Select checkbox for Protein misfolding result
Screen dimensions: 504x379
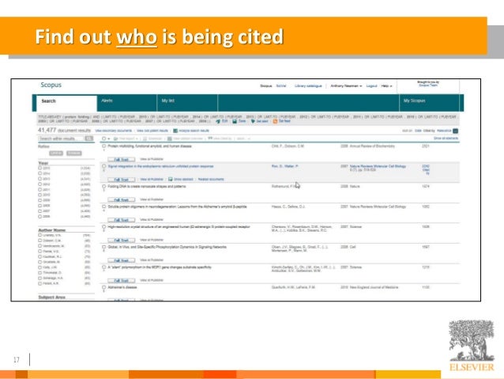[103, 146]
